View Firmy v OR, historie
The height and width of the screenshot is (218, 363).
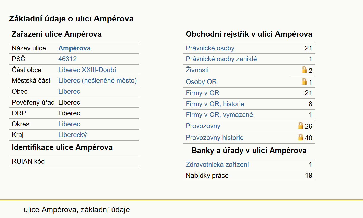[x=215, y=104]
